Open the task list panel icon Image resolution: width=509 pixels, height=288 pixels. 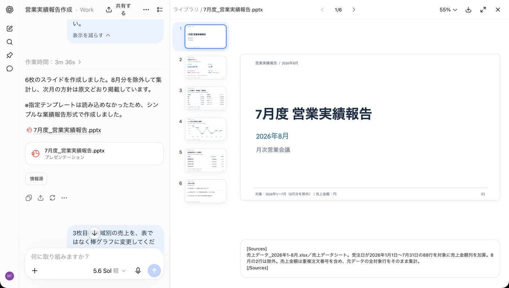coord(160,10)
